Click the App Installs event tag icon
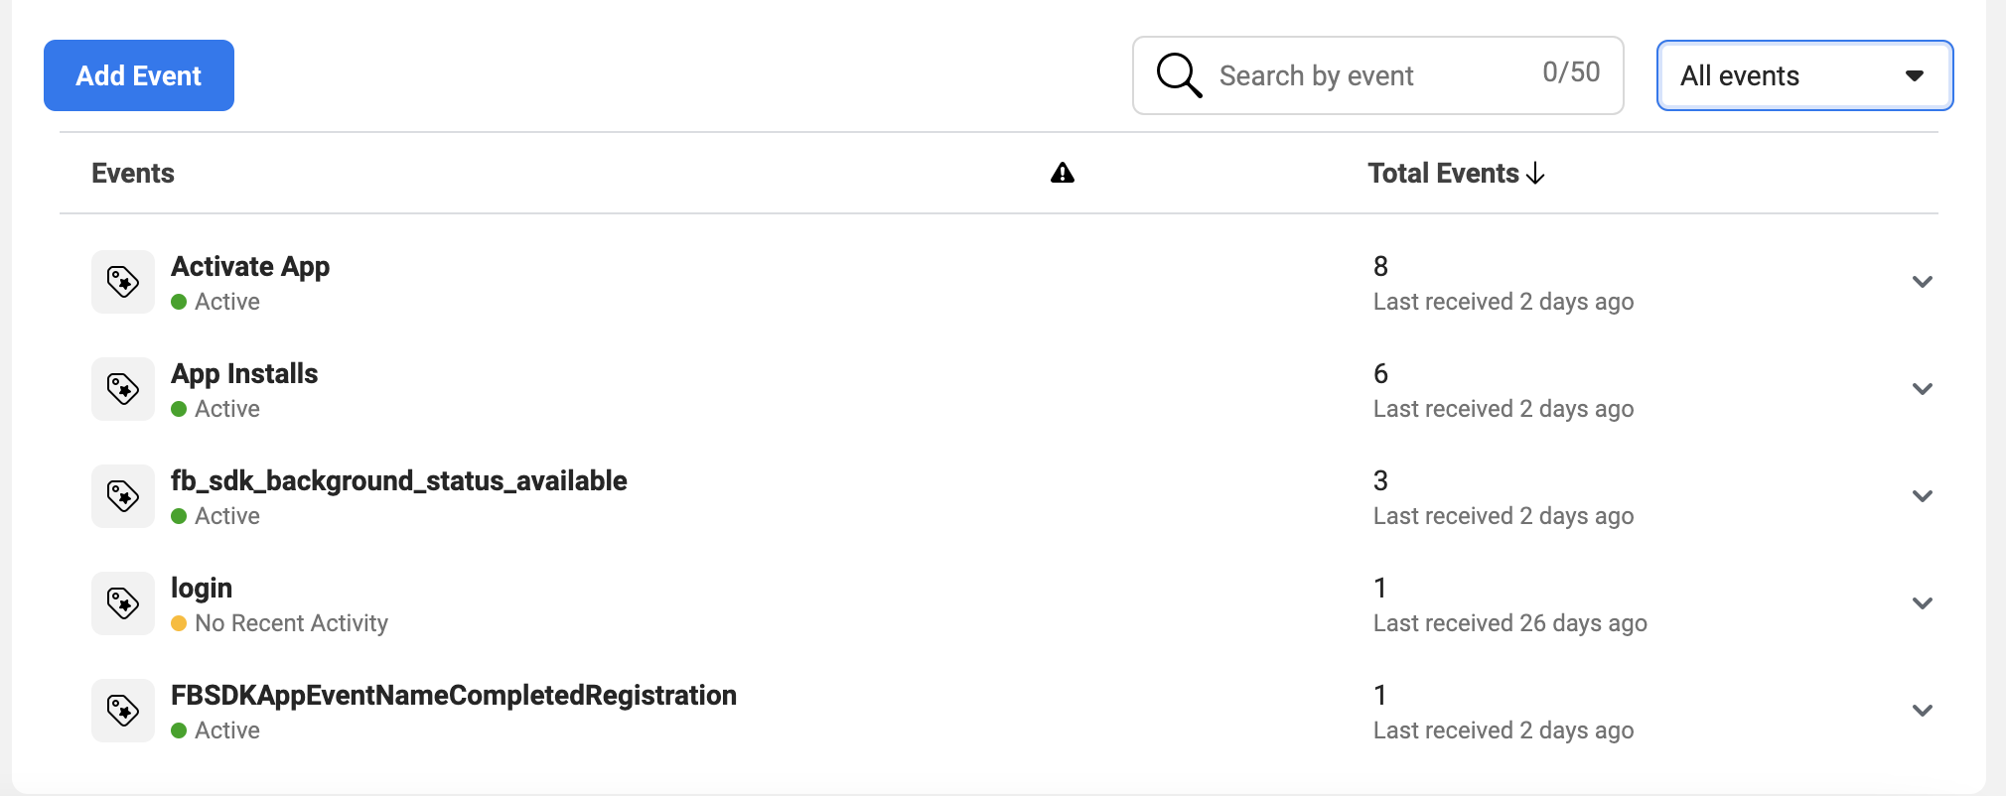2006x796 pixels. tap(123, 389)
